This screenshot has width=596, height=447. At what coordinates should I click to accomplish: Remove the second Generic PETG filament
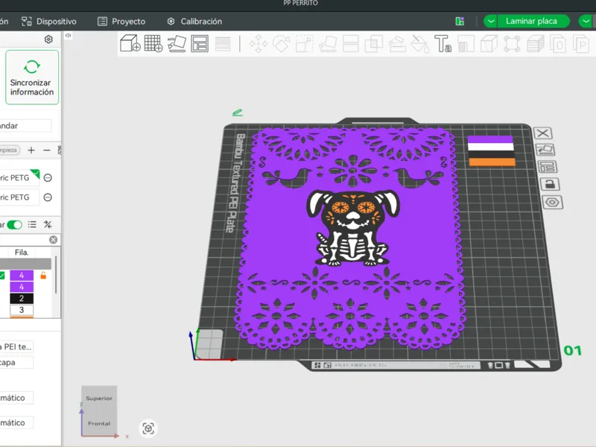(48, 197)
